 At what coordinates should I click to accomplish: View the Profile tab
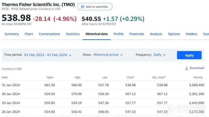point(118,34)
